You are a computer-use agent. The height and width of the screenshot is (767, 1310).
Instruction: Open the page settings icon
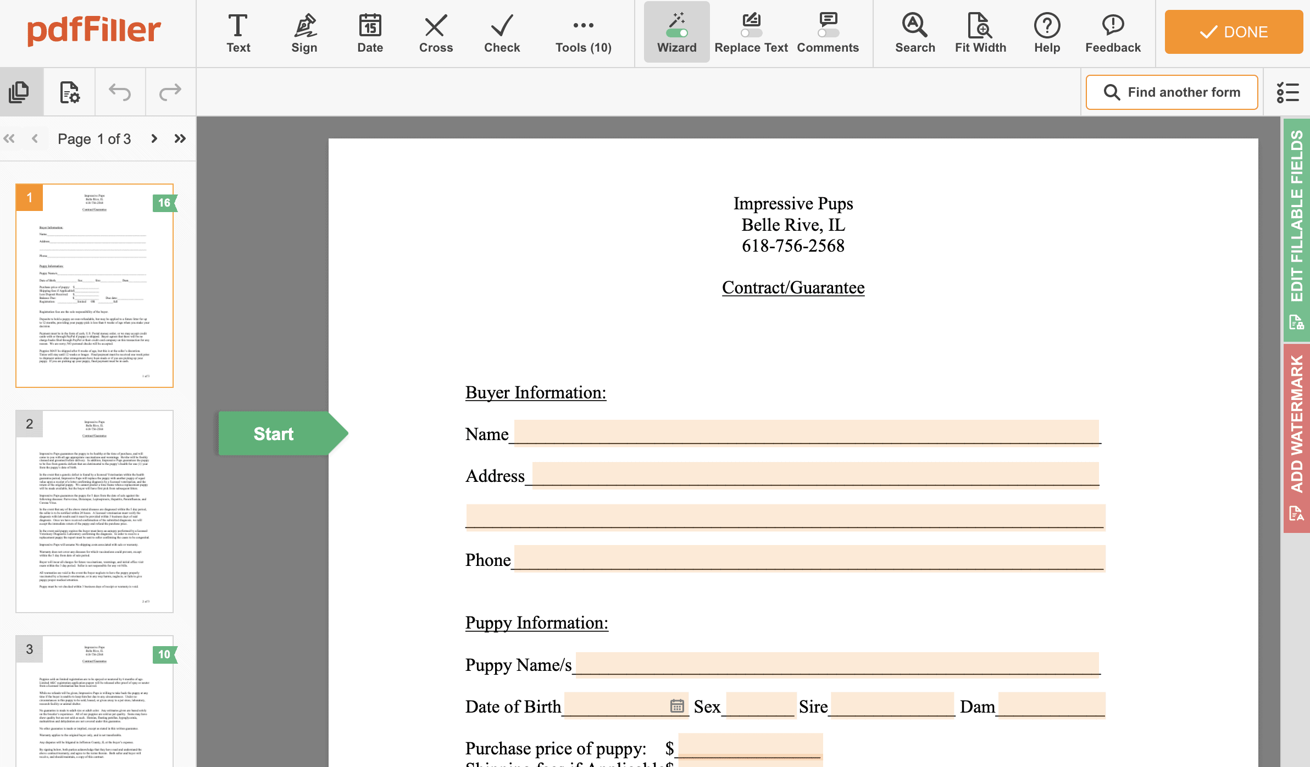pos(69,92)
